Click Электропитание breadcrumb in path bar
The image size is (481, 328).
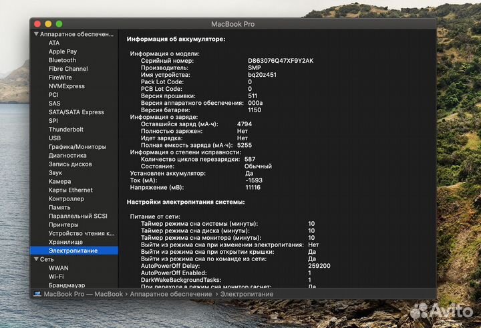click(247, 294)
